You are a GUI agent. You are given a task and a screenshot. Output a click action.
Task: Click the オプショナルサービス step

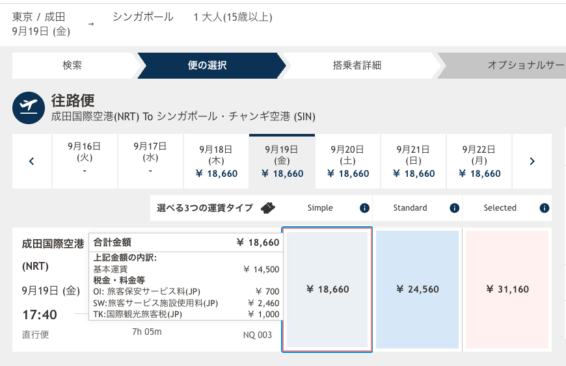505,66
